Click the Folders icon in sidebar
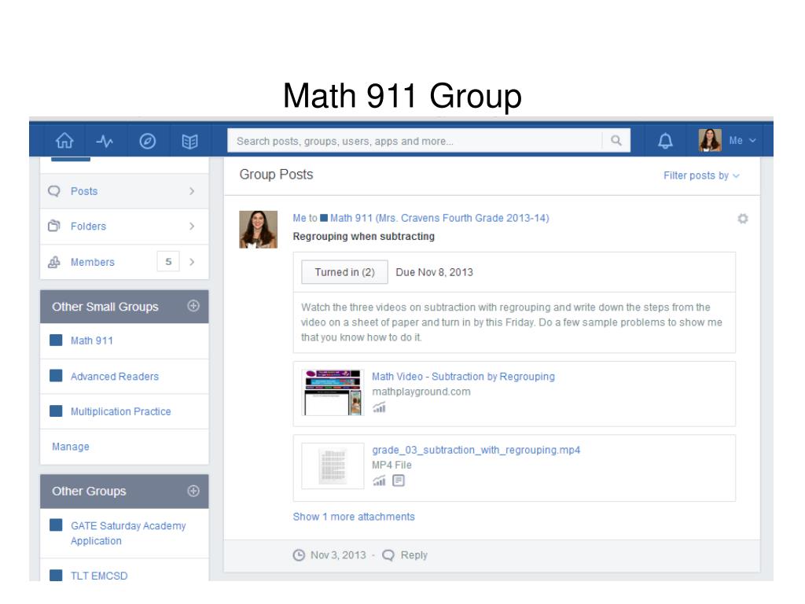805x604 pixels. [54, 226]
